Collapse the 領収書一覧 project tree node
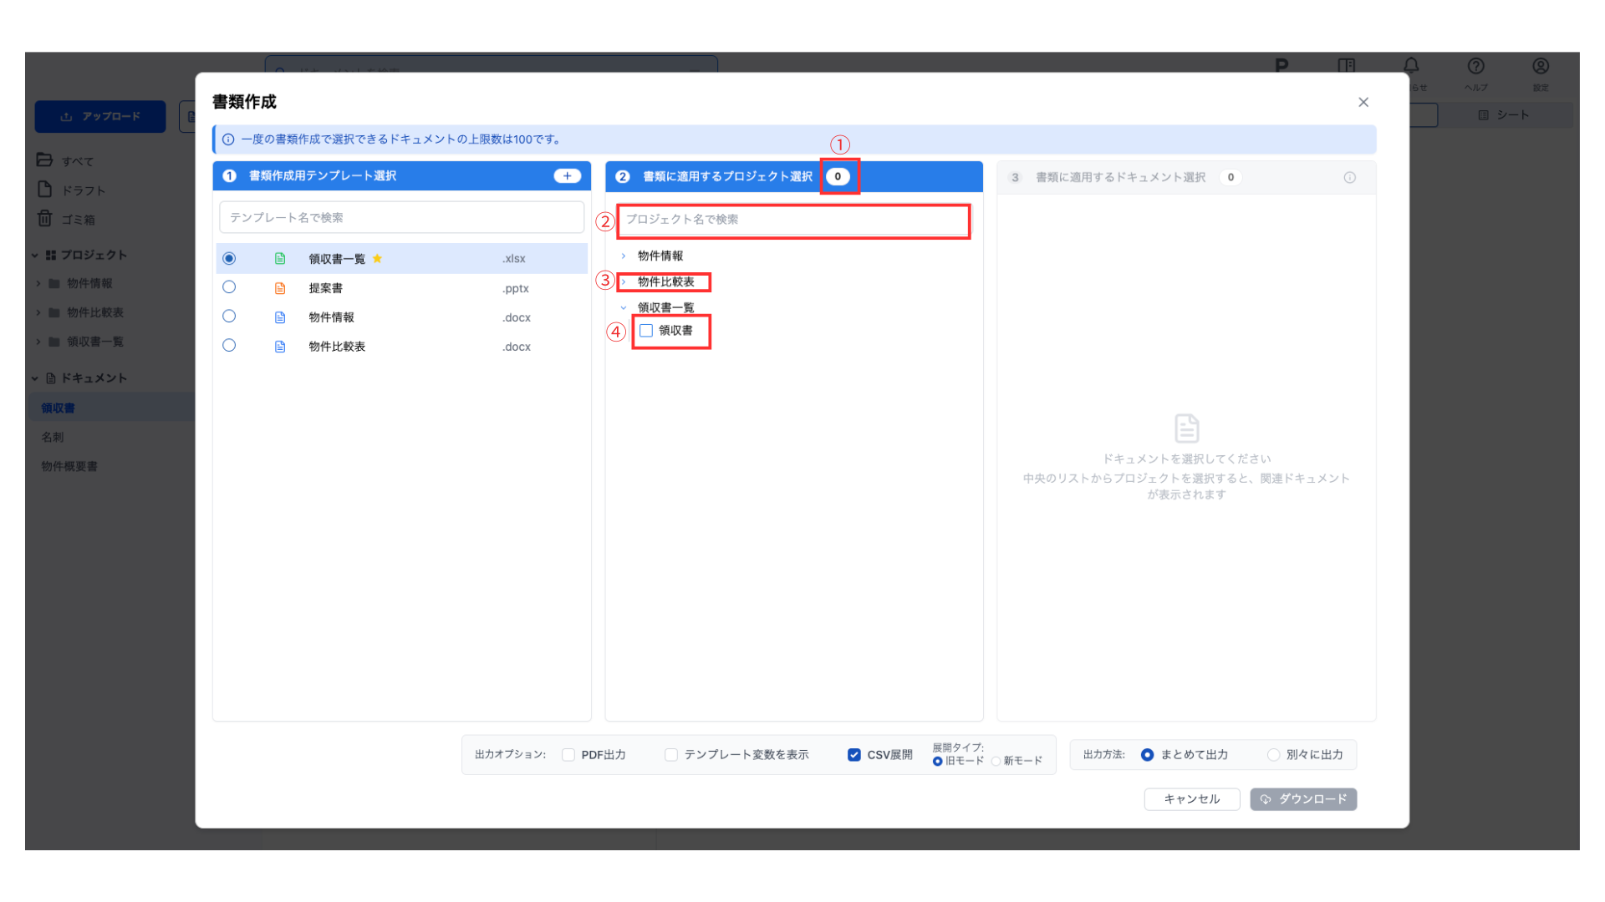The height and width of the screenshot is (902, 1605). [624, 308]
